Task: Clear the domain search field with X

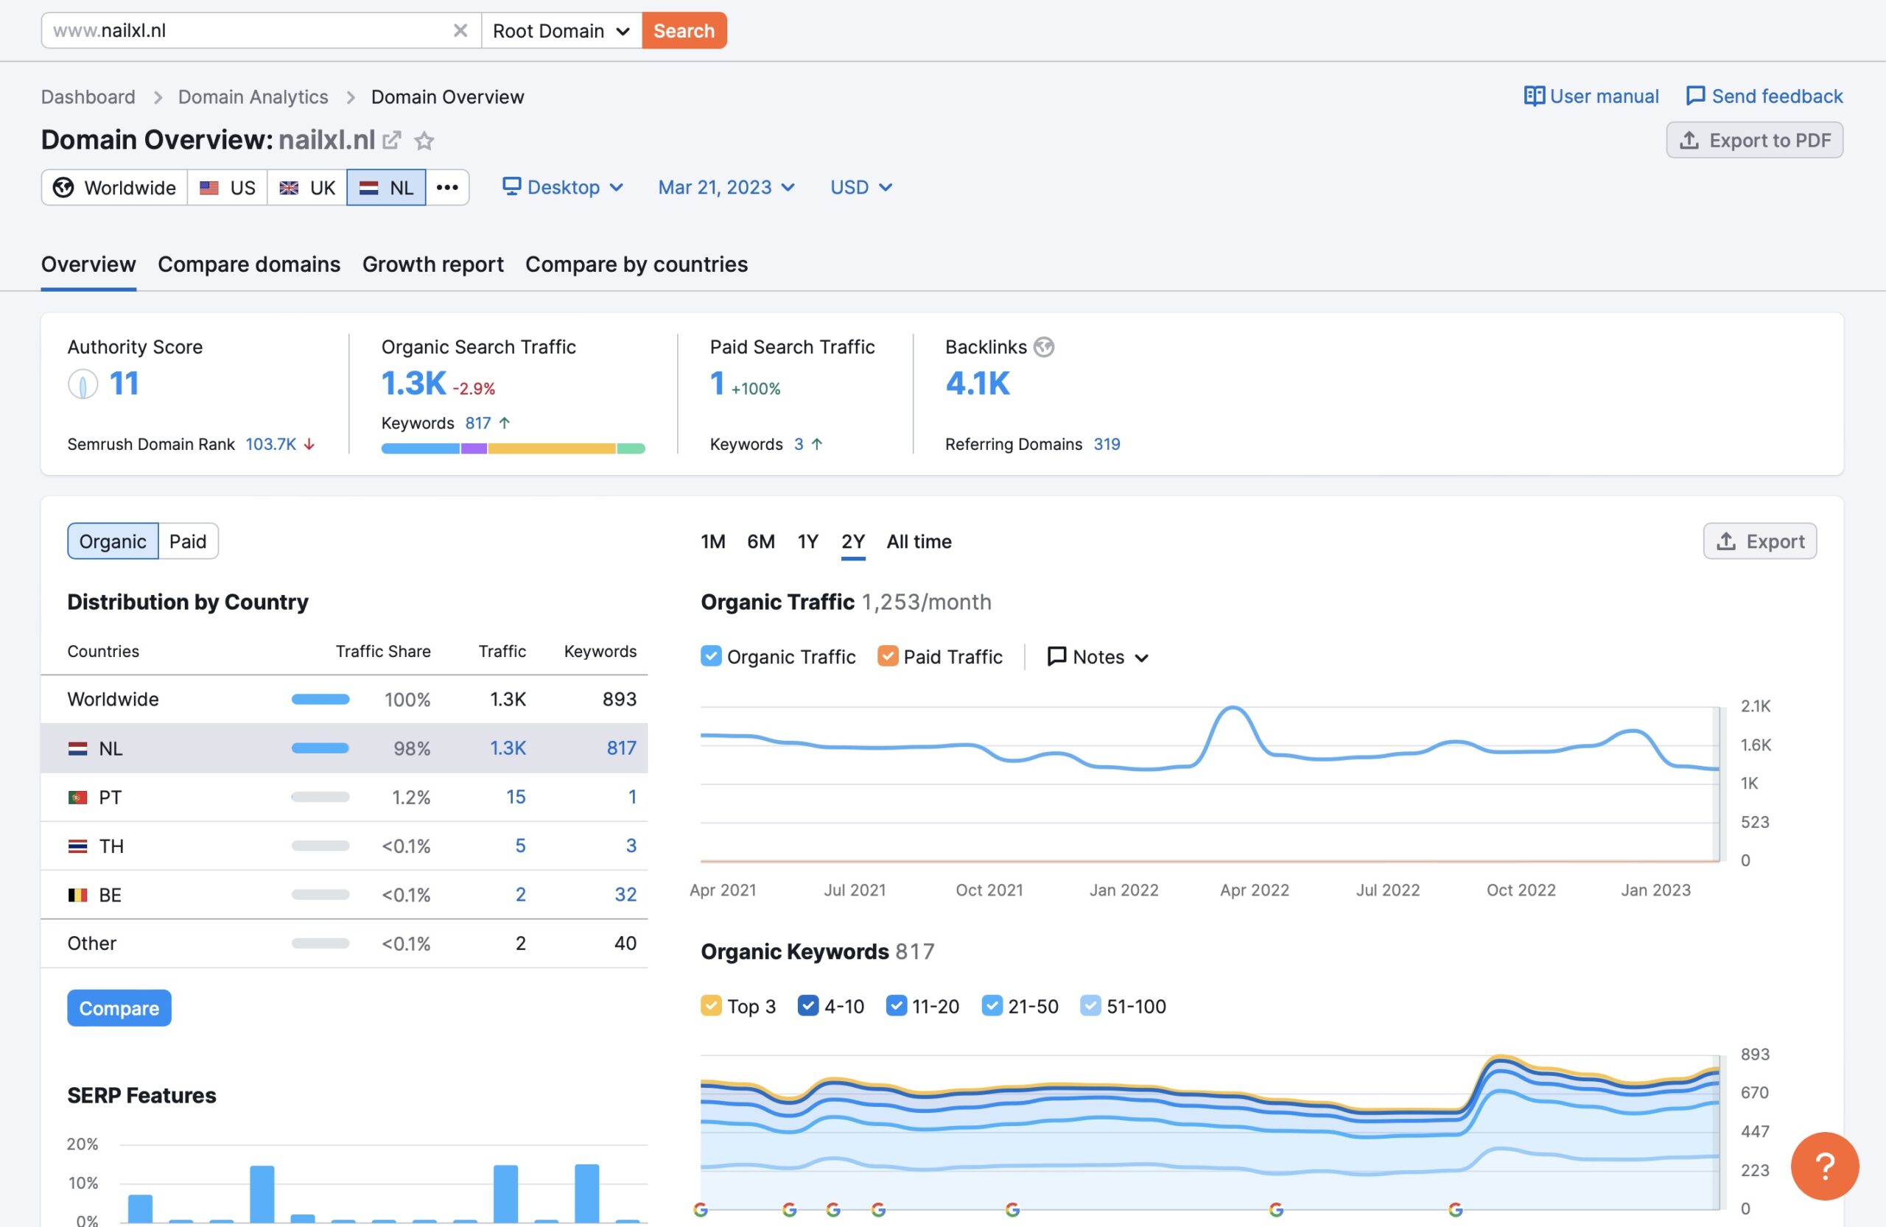Action: (460, 31)
